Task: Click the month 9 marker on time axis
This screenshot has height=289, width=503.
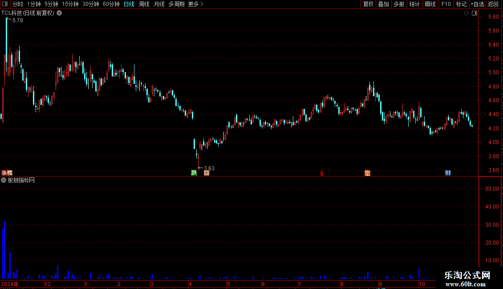Action: pyautogui.click(x=380, y=284)
